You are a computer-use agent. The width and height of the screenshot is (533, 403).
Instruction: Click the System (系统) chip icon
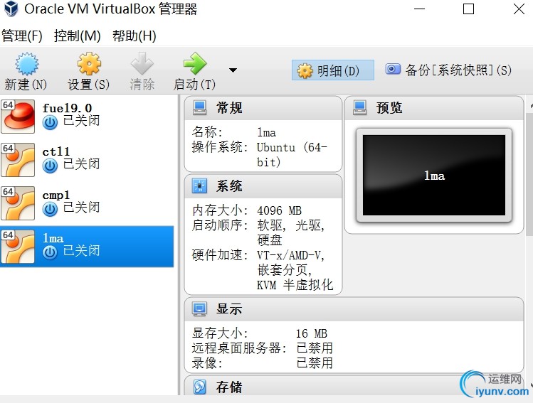pos(199,186)
